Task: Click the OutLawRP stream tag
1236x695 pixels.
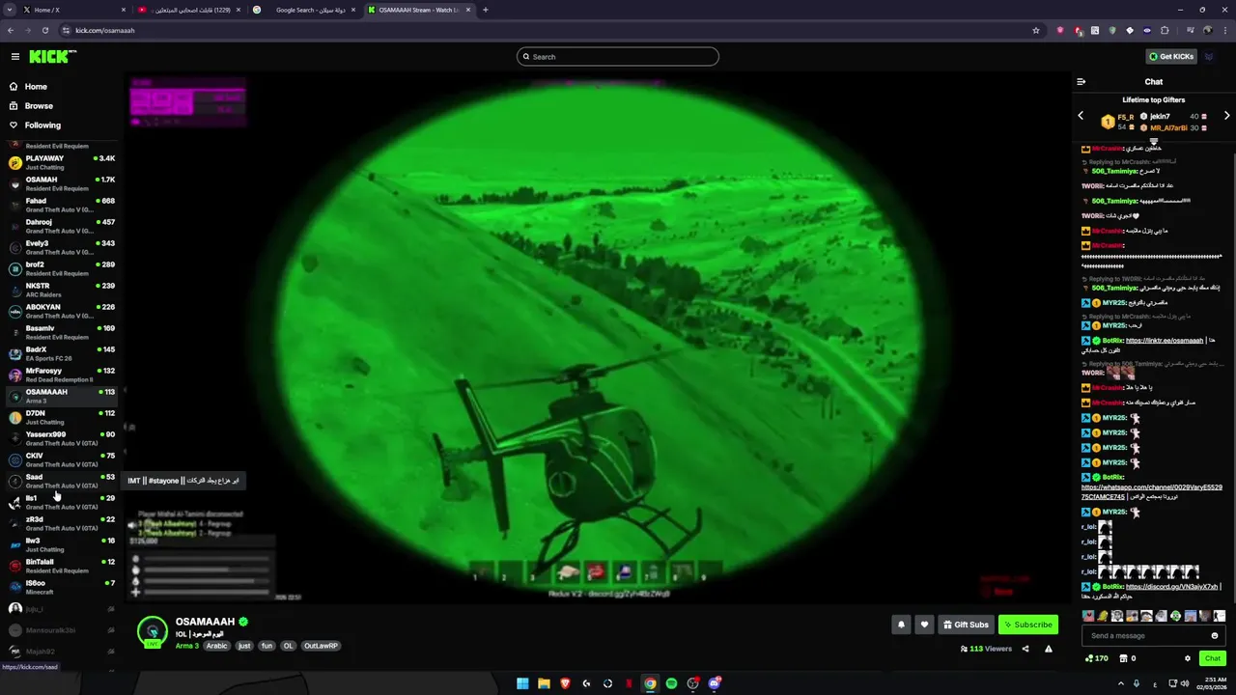Action: coord(321,646)
